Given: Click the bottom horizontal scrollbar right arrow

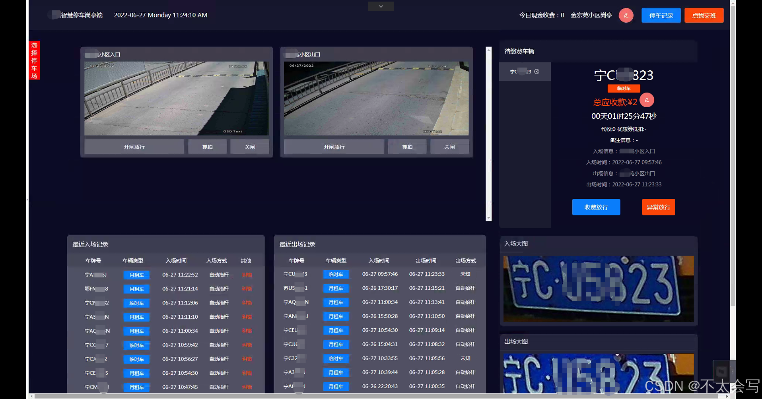Looking at the screenshot, I should point(727,396).
